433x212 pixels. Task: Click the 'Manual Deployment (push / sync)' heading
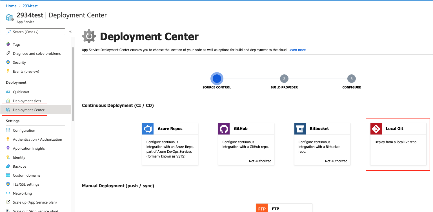[118, 186]
